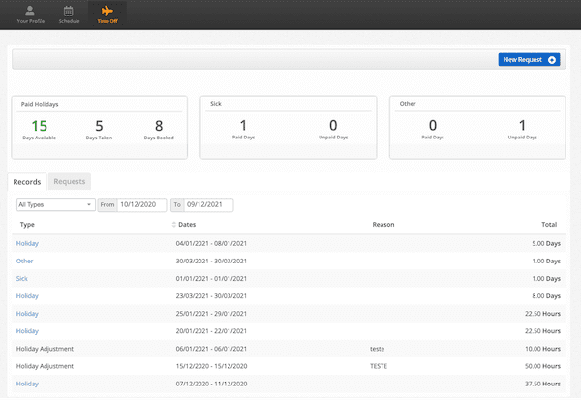
Task: Click the 22.50 Hours total for 20/01/2021 row
Action: tap(542, 331)
